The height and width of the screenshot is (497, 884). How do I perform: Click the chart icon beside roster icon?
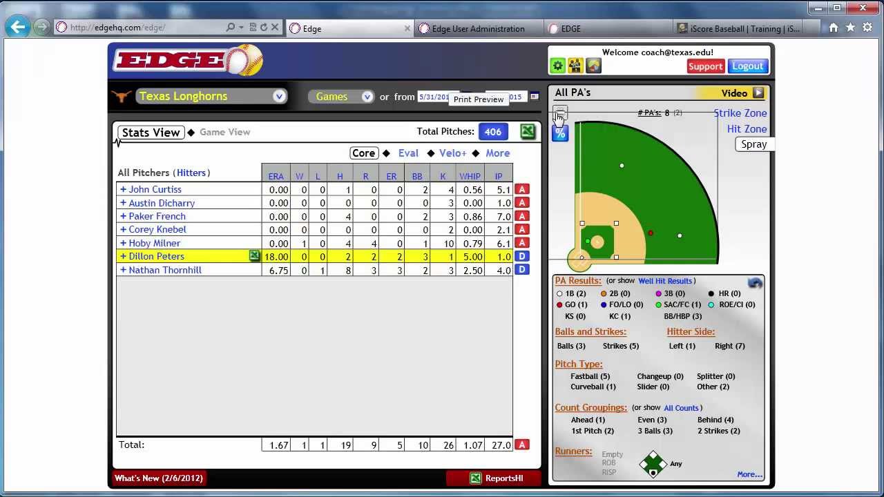593,66
